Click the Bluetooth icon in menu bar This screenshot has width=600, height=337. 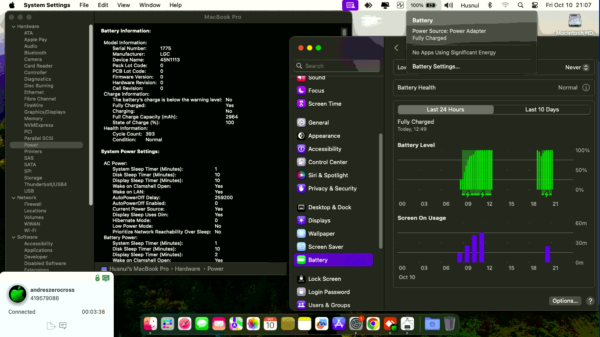(x=490, y=5)
